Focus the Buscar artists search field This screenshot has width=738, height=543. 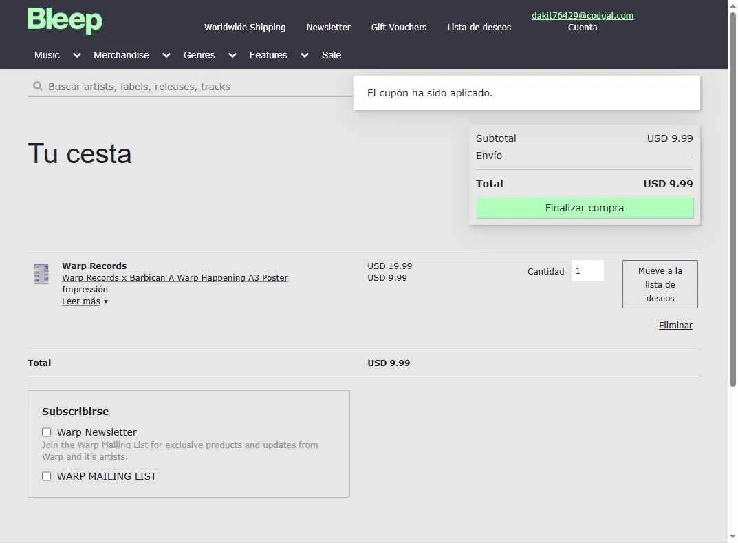pos(190,87)
